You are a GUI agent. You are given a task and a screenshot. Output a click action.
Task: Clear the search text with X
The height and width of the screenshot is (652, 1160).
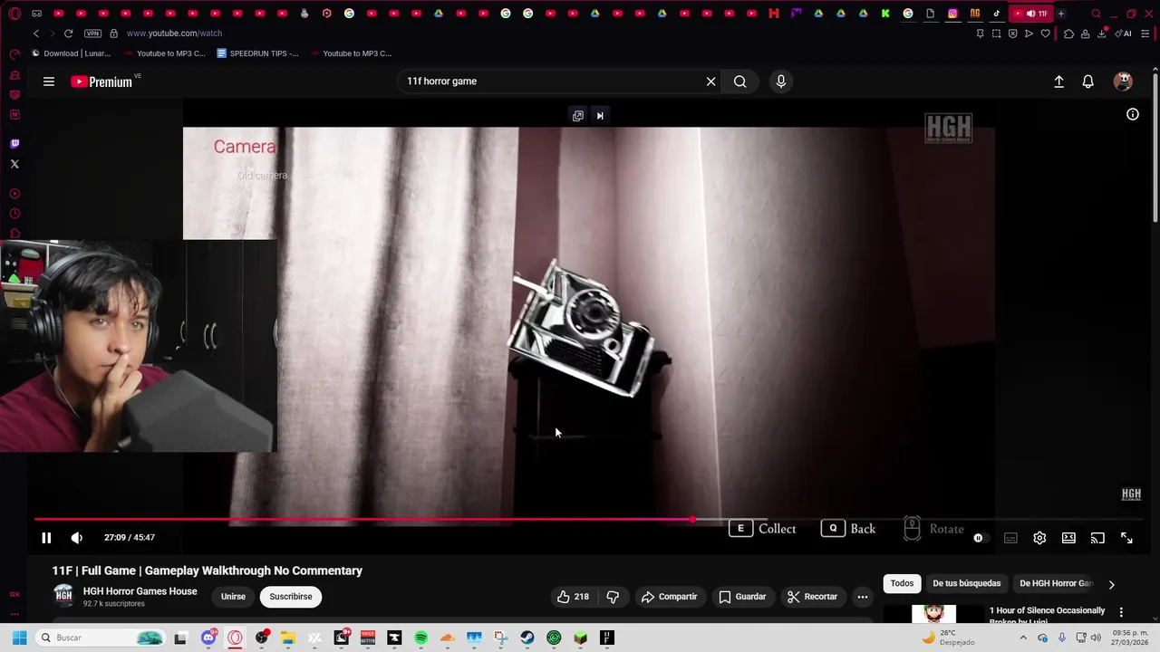click(711, 81)
